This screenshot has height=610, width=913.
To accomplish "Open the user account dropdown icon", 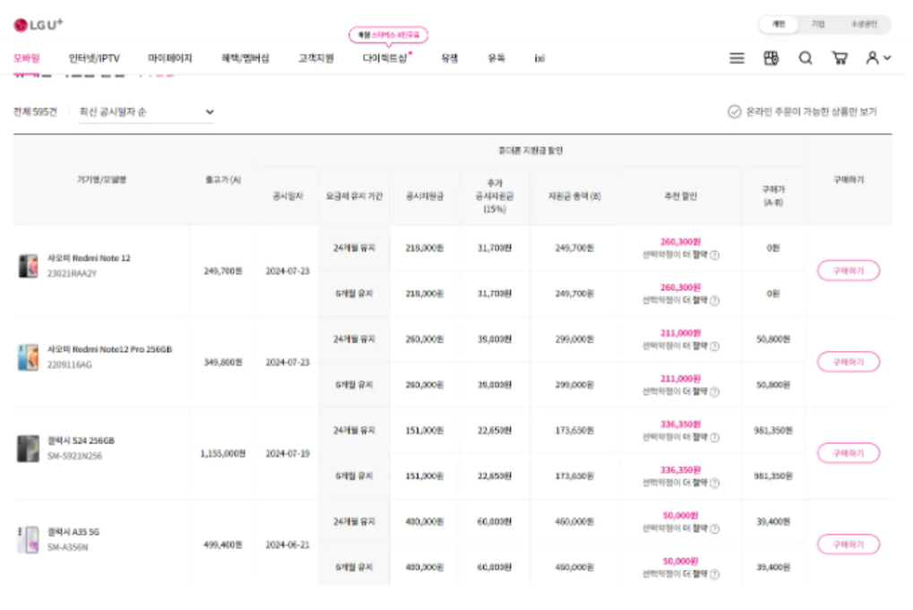I will 878,58.
